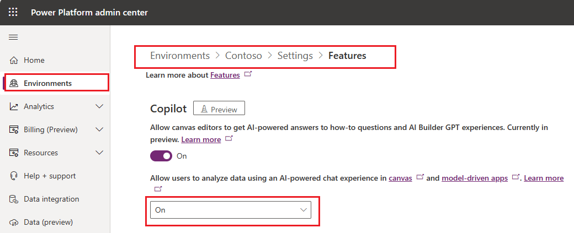Click the Help + support headset icon

(14, 176)
